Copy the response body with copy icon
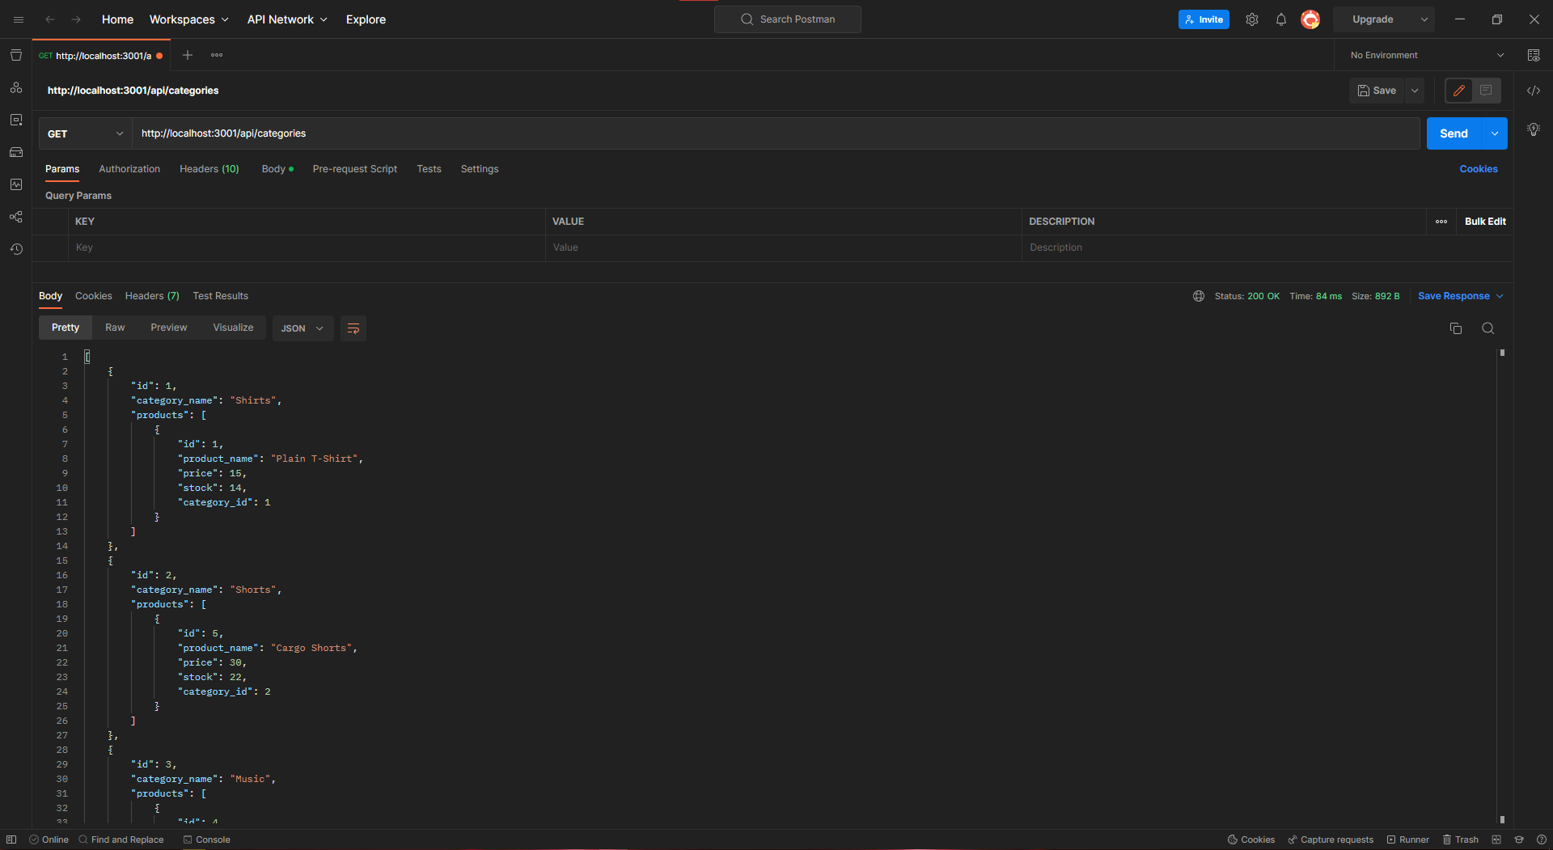 pos(1456,328)
